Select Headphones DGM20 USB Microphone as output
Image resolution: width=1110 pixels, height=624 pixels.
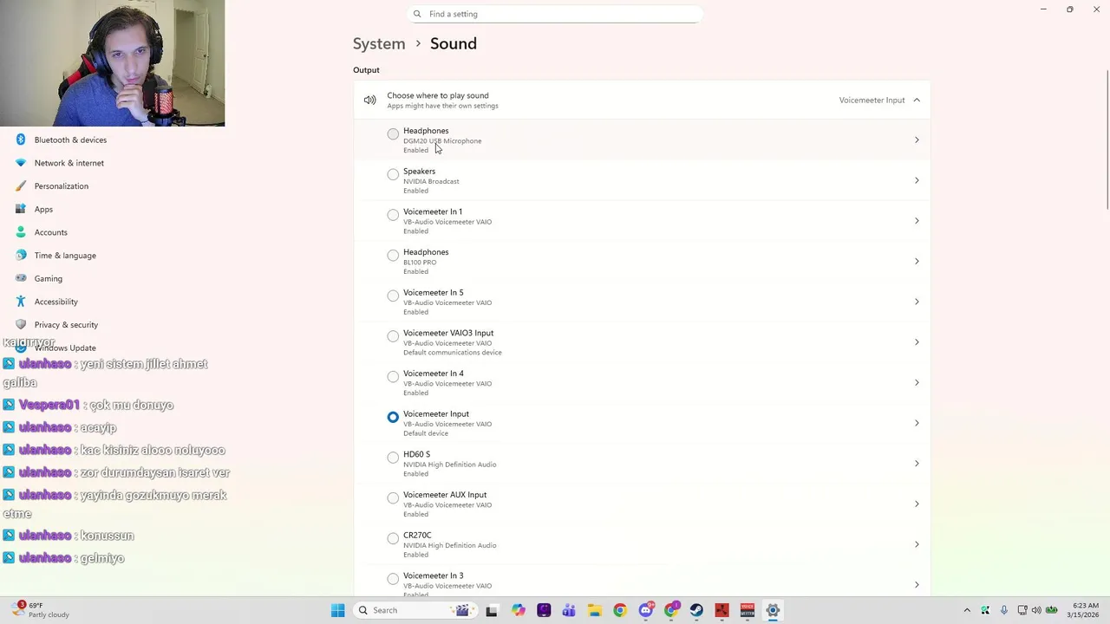click(393, 134)
